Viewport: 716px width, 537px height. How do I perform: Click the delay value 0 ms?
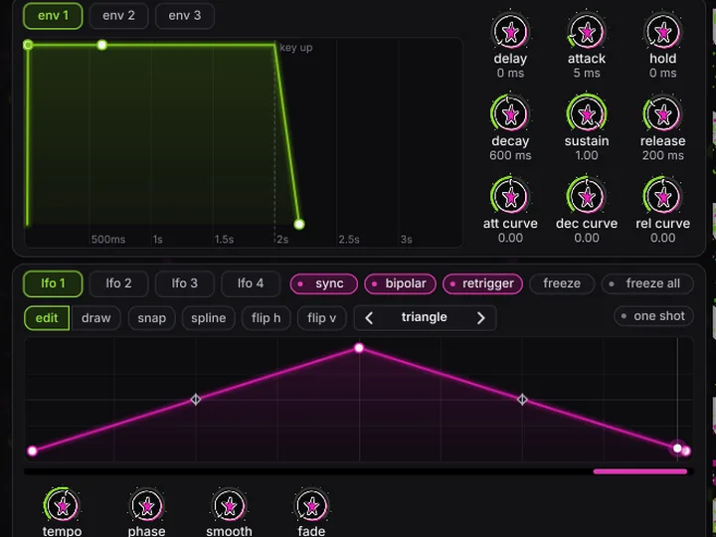[510, 73]
